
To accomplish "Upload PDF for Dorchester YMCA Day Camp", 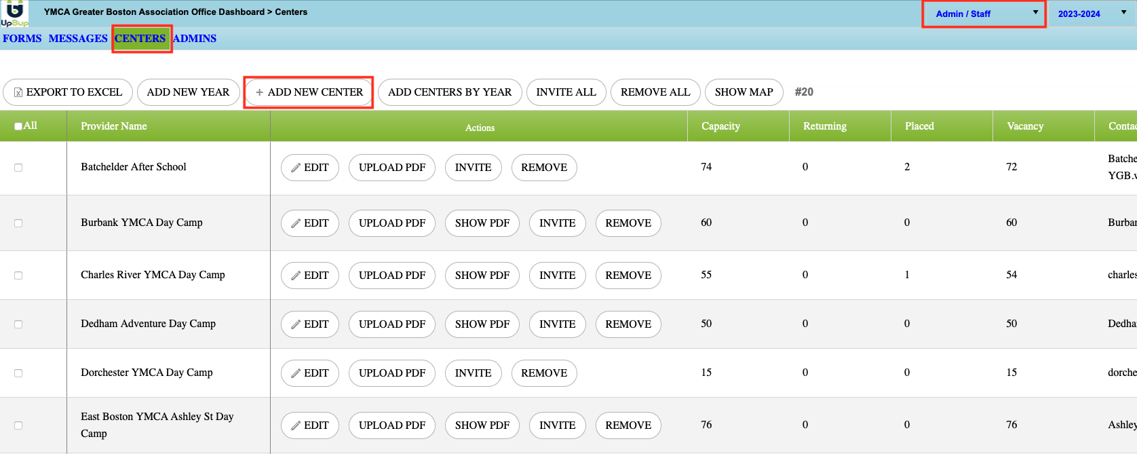I will point(392,373).
